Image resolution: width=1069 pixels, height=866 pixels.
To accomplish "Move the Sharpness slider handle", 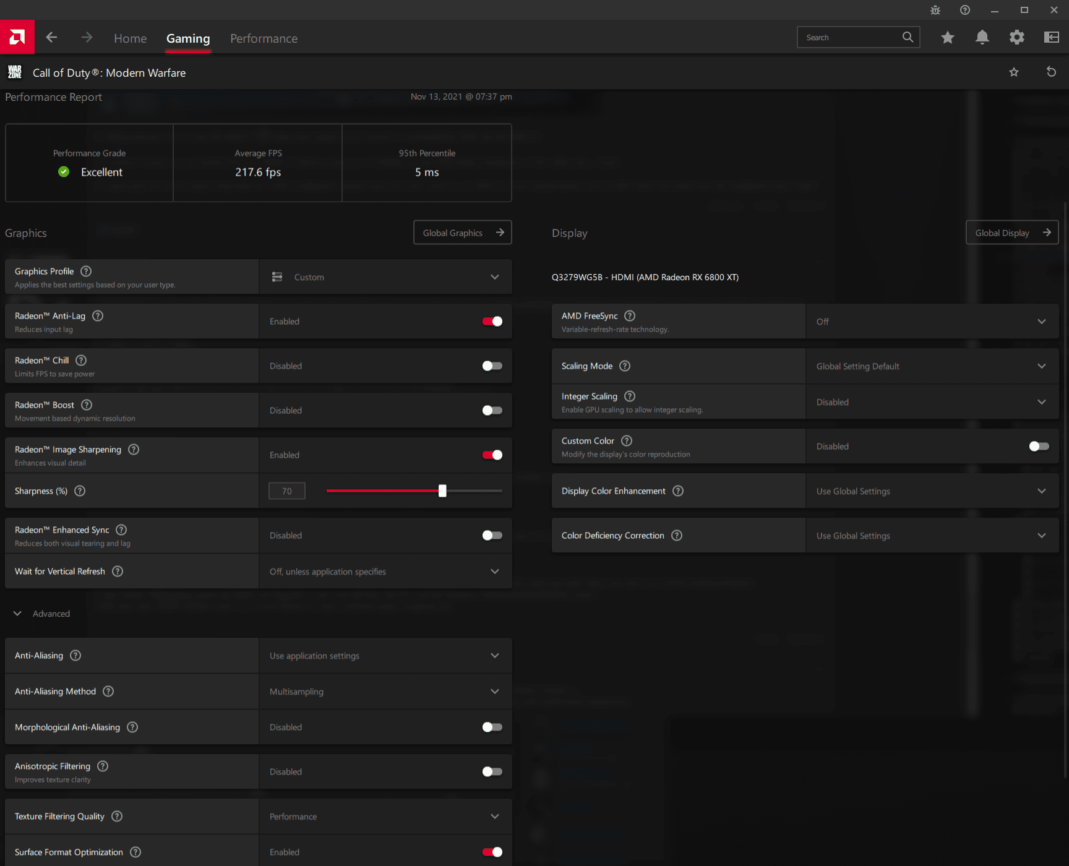I will [442, 491].
